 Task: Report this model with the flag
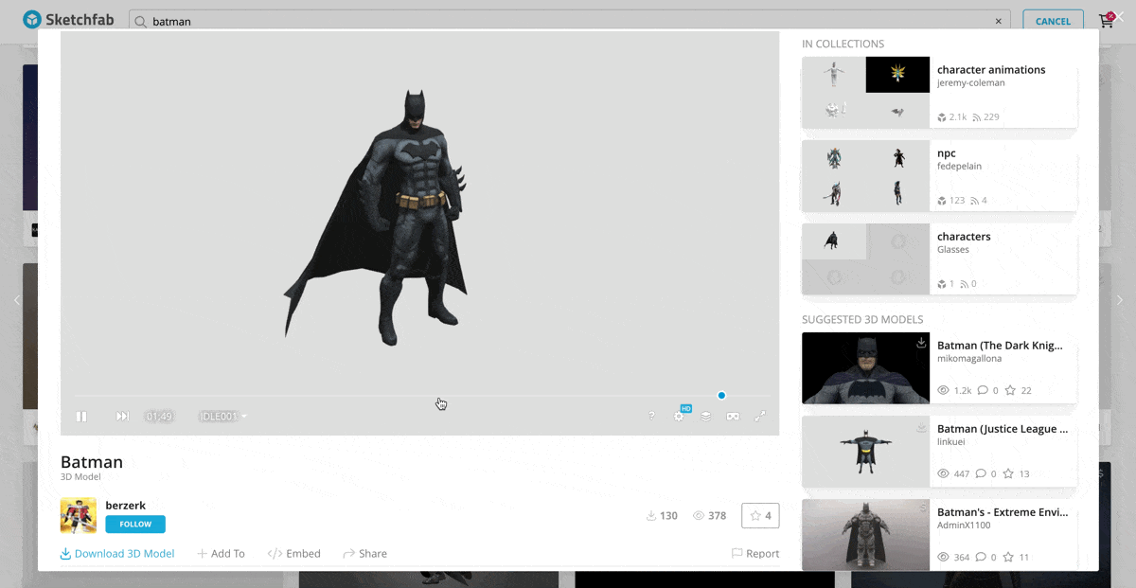pos(755,554)
